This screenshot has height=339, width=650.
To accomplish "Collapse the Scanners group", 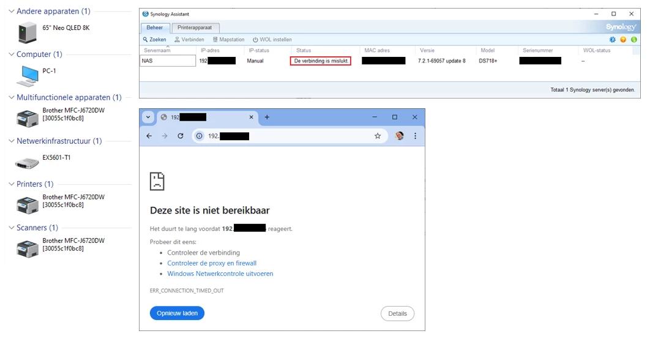I will (x=12, y=228).
